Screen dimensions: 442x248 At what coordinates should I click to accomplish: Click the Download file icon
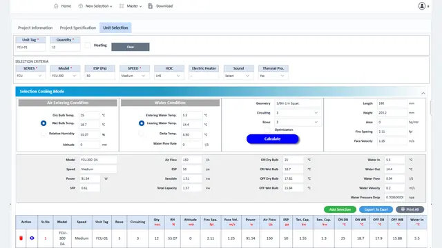pos(151,6)
